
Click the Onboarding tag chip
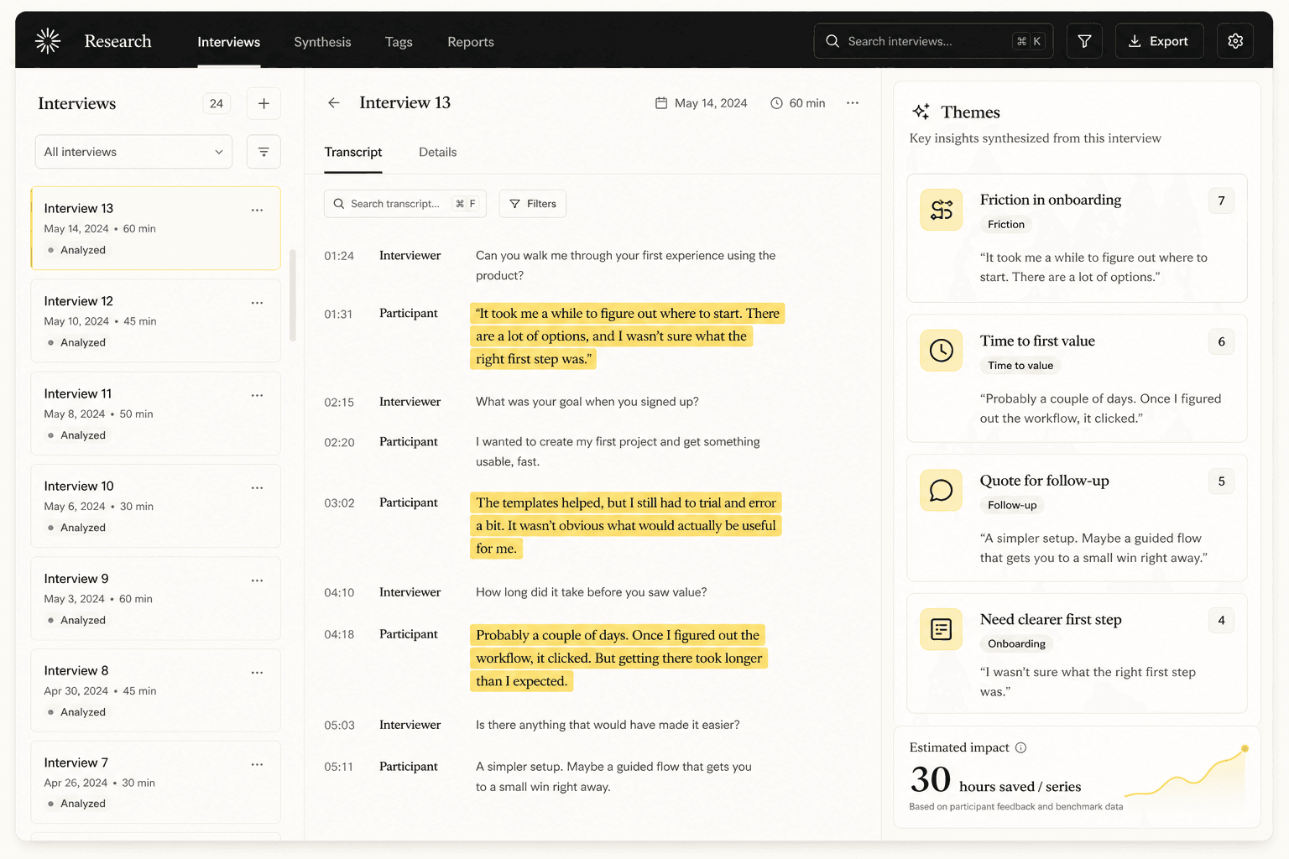[x=1016, y=644]
